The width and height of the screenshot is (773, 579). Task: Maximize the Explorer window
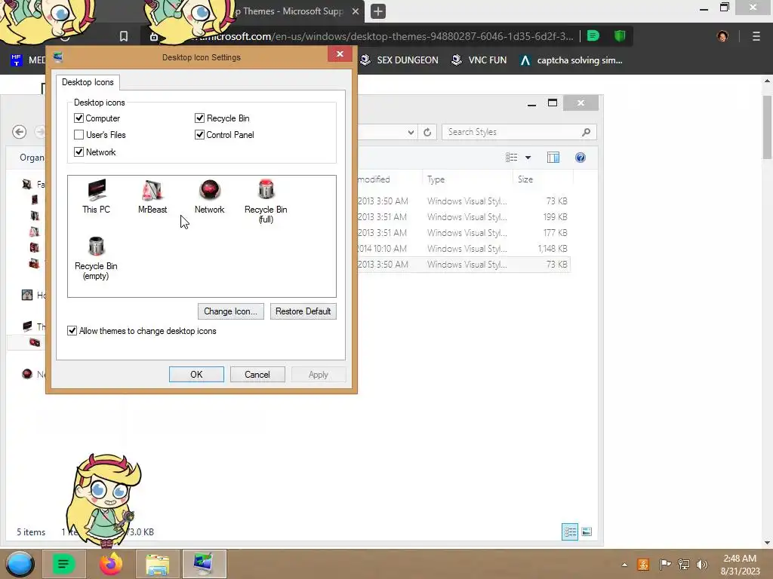(x=553, y=103)
